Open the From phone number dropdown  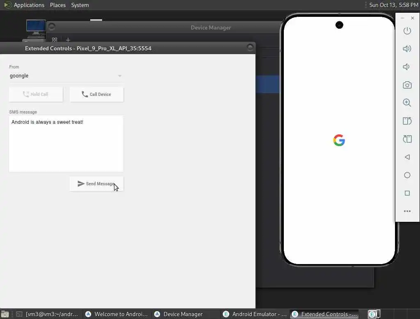(x=66, y=76)
